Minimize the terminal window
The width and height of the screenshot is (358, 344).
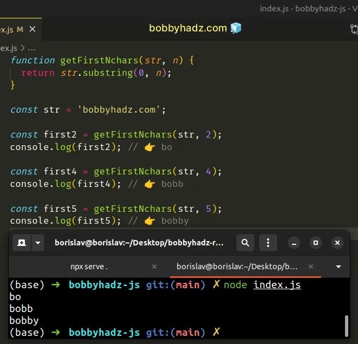coord(294,243)
